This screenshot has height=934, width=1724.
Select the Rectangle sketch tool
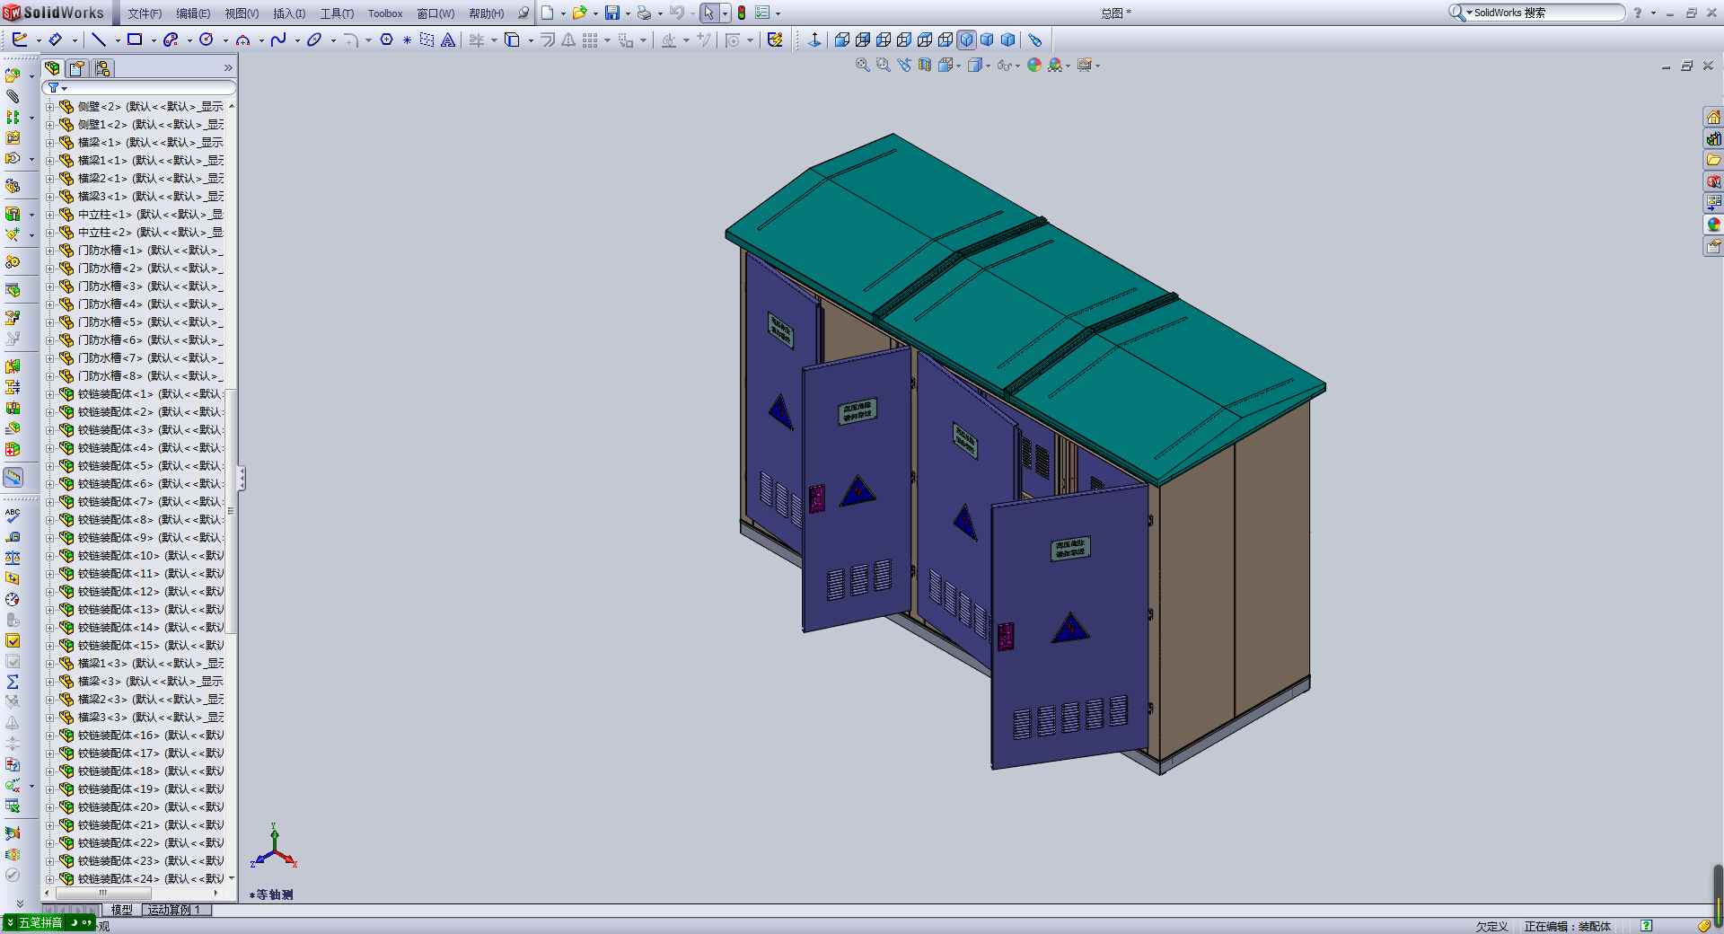click(135, 40)
